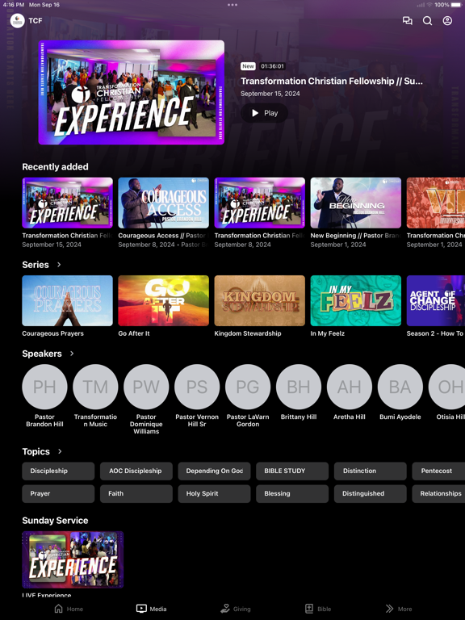This screenshot has height=620, width=465.
Task: Select speaker avatar TM Transformation Music
Action: tap(95, 387)
